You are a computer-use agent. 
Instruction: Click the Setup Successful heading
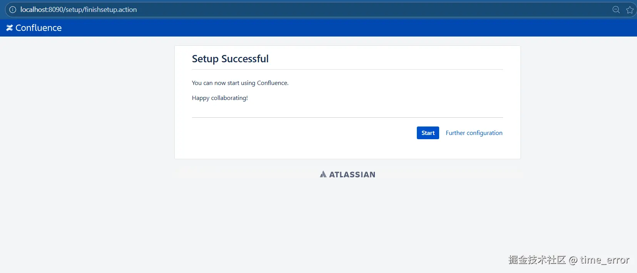[230, 59]
